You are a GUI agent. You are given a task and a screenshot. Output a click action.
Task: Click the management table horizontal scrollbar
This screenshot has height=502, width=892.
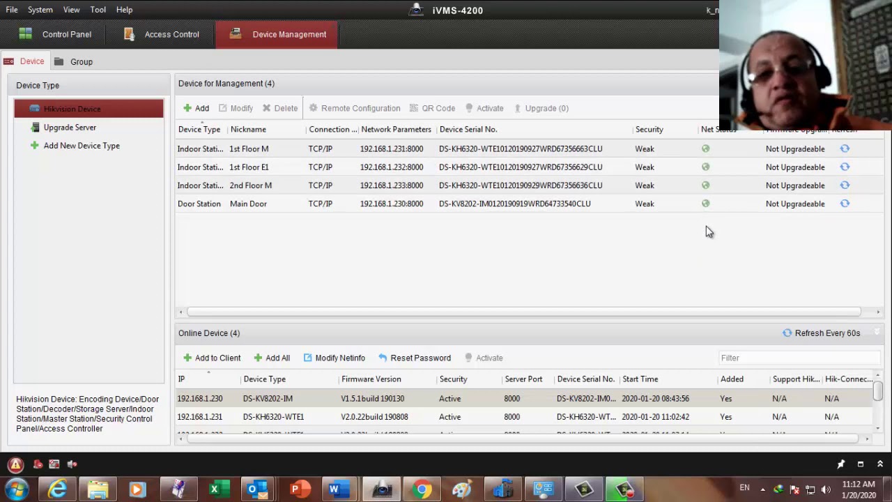click(524, 312)
